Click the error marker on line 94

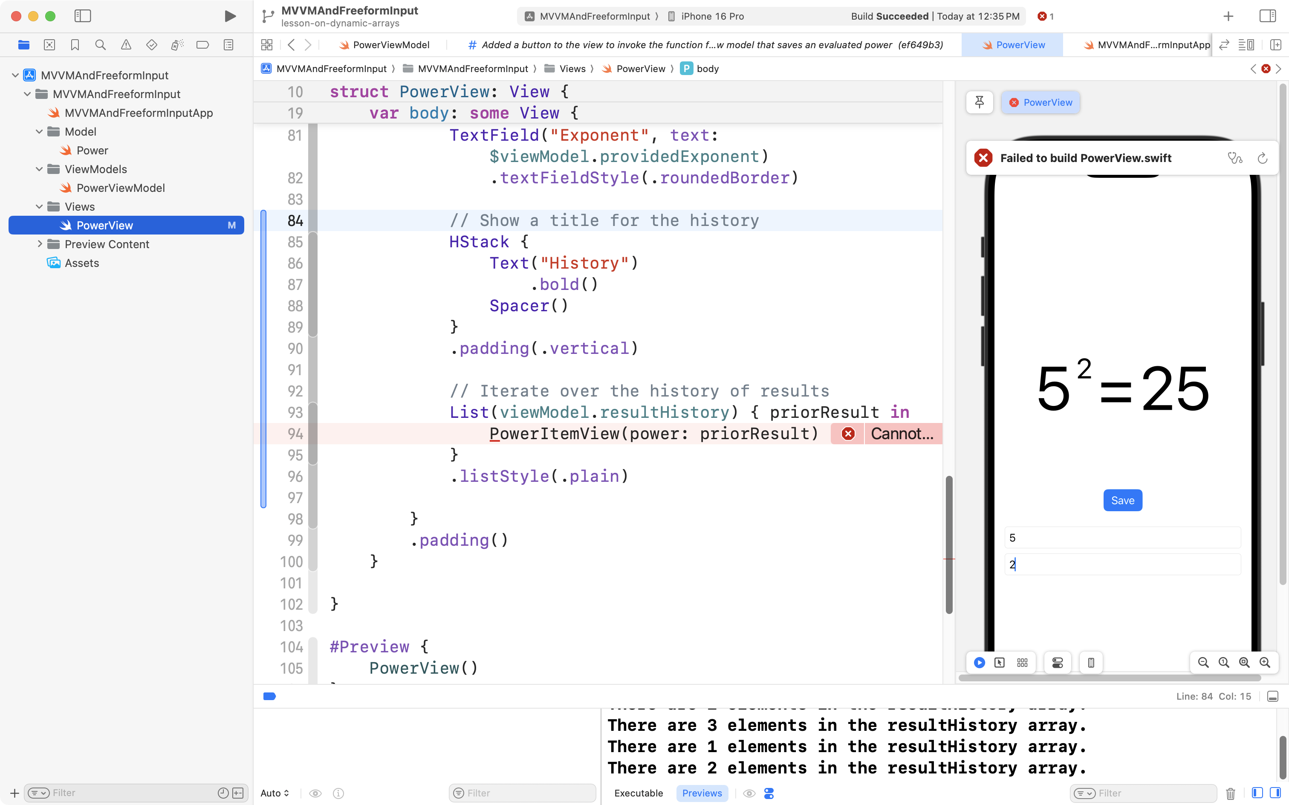click(x=848, y=434)
